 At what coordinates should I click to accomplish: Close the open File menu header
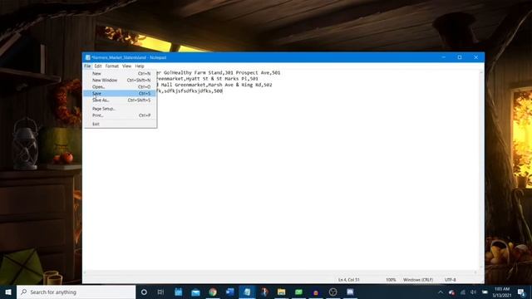point(87,66)
